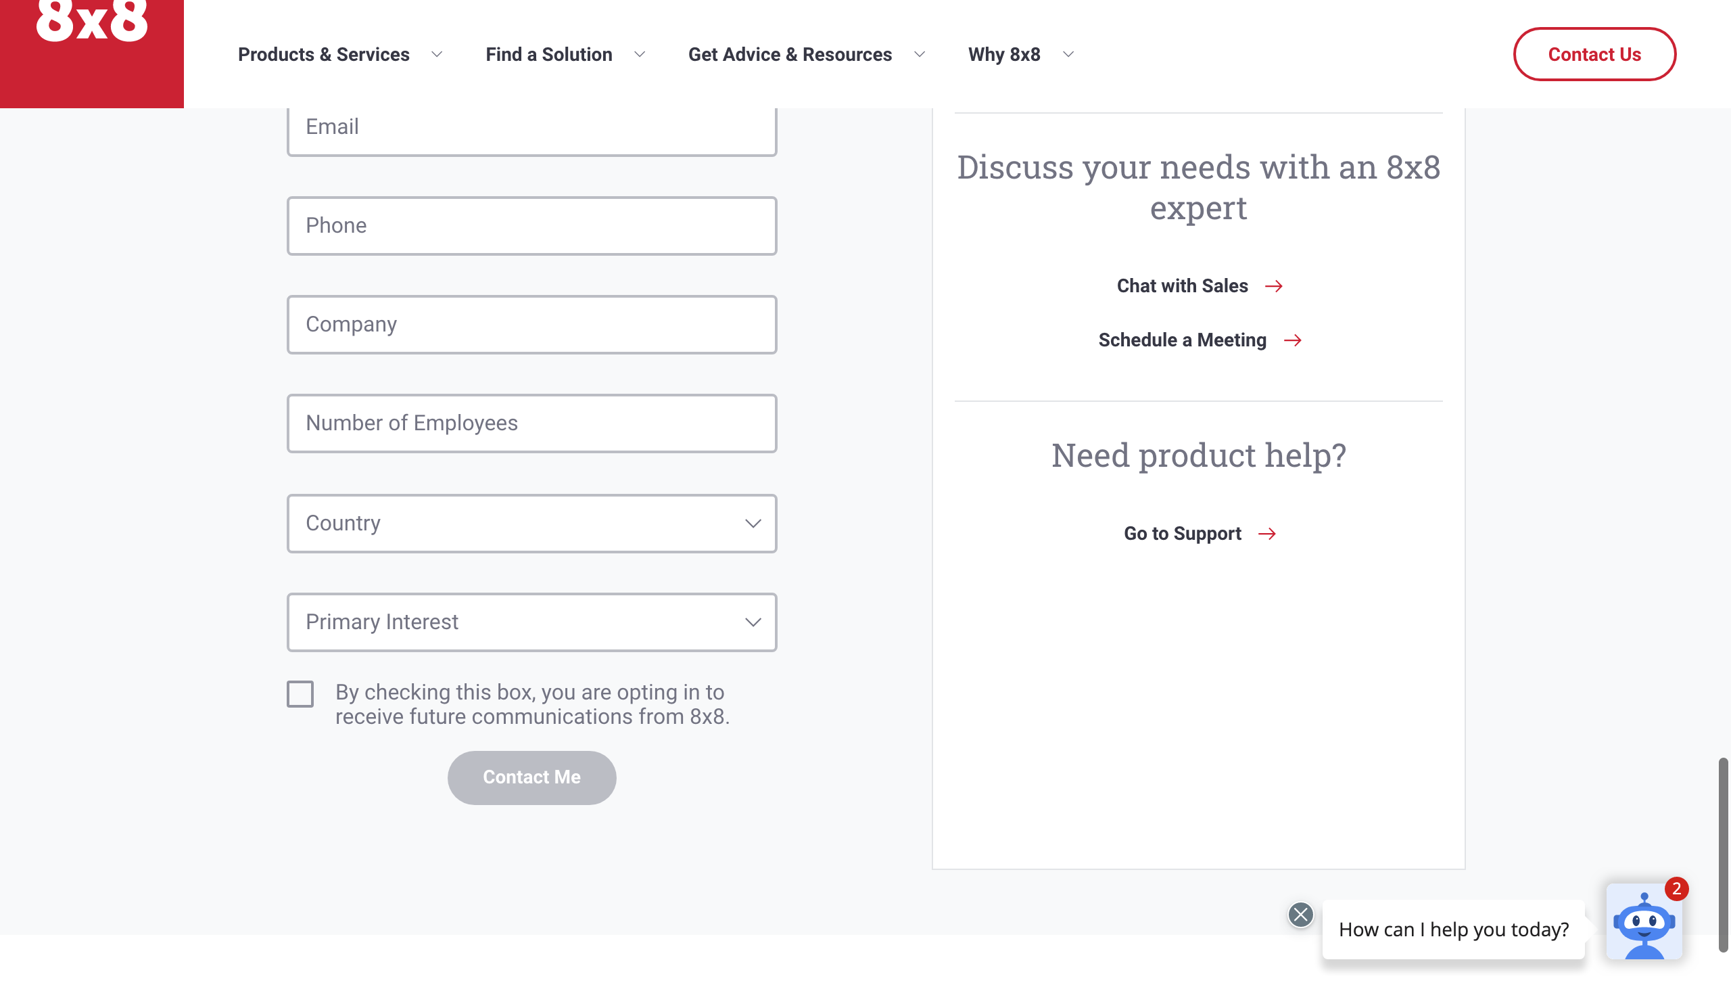Click the Number of Employees field
1731x1008 pixels.
(531, 423)
